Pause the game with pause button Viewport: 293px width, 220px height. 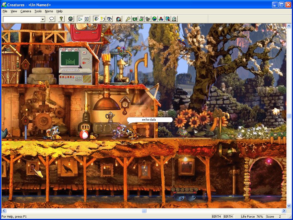(87, 19)
